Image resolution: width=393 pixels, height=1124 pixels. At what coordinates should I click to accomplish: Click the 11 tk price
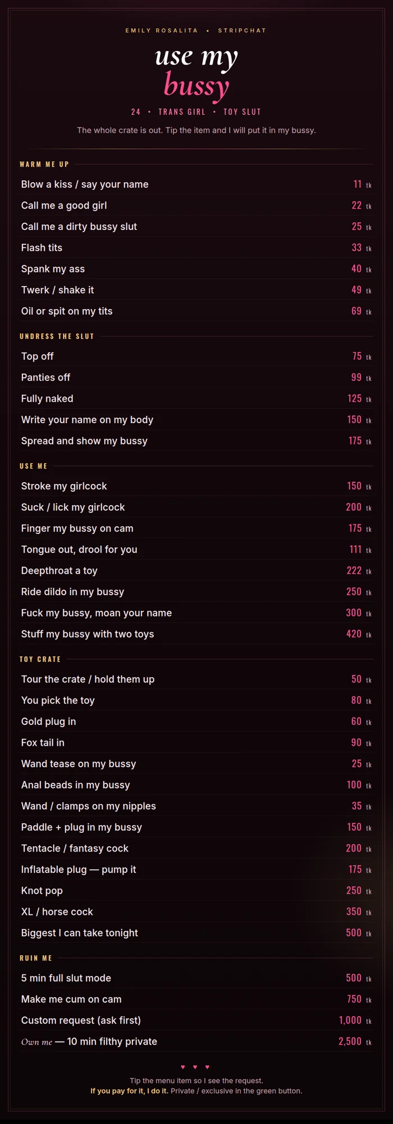click(362, 184)
